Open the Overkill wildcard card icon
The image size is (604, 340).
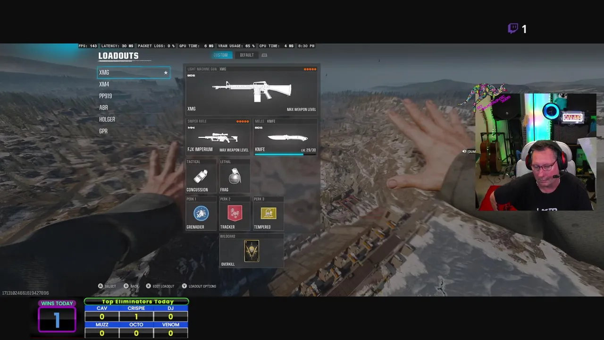pos(252,251)
